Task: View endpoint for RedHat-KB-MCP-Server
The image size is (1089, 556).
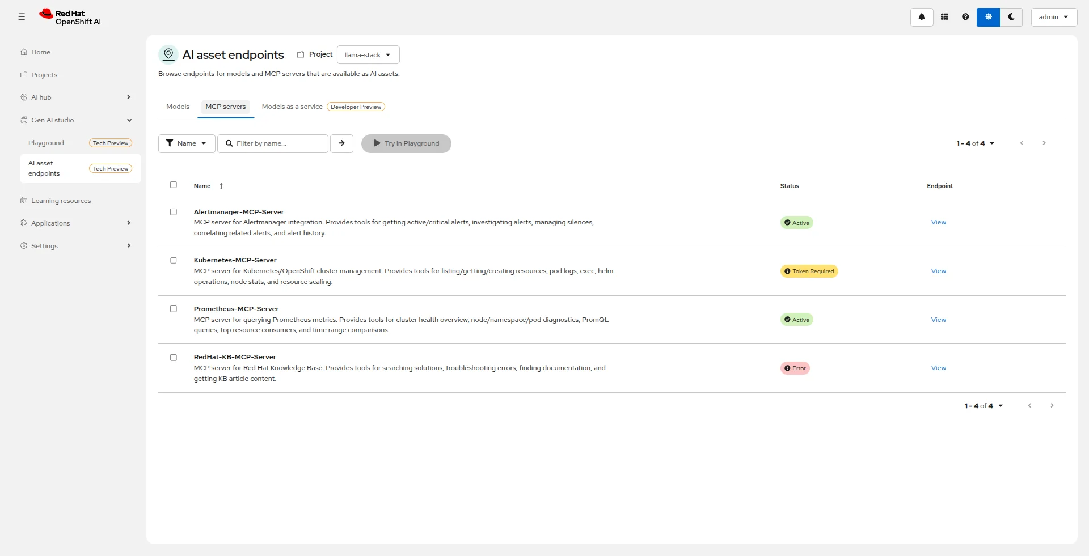Action: (938, 368)
